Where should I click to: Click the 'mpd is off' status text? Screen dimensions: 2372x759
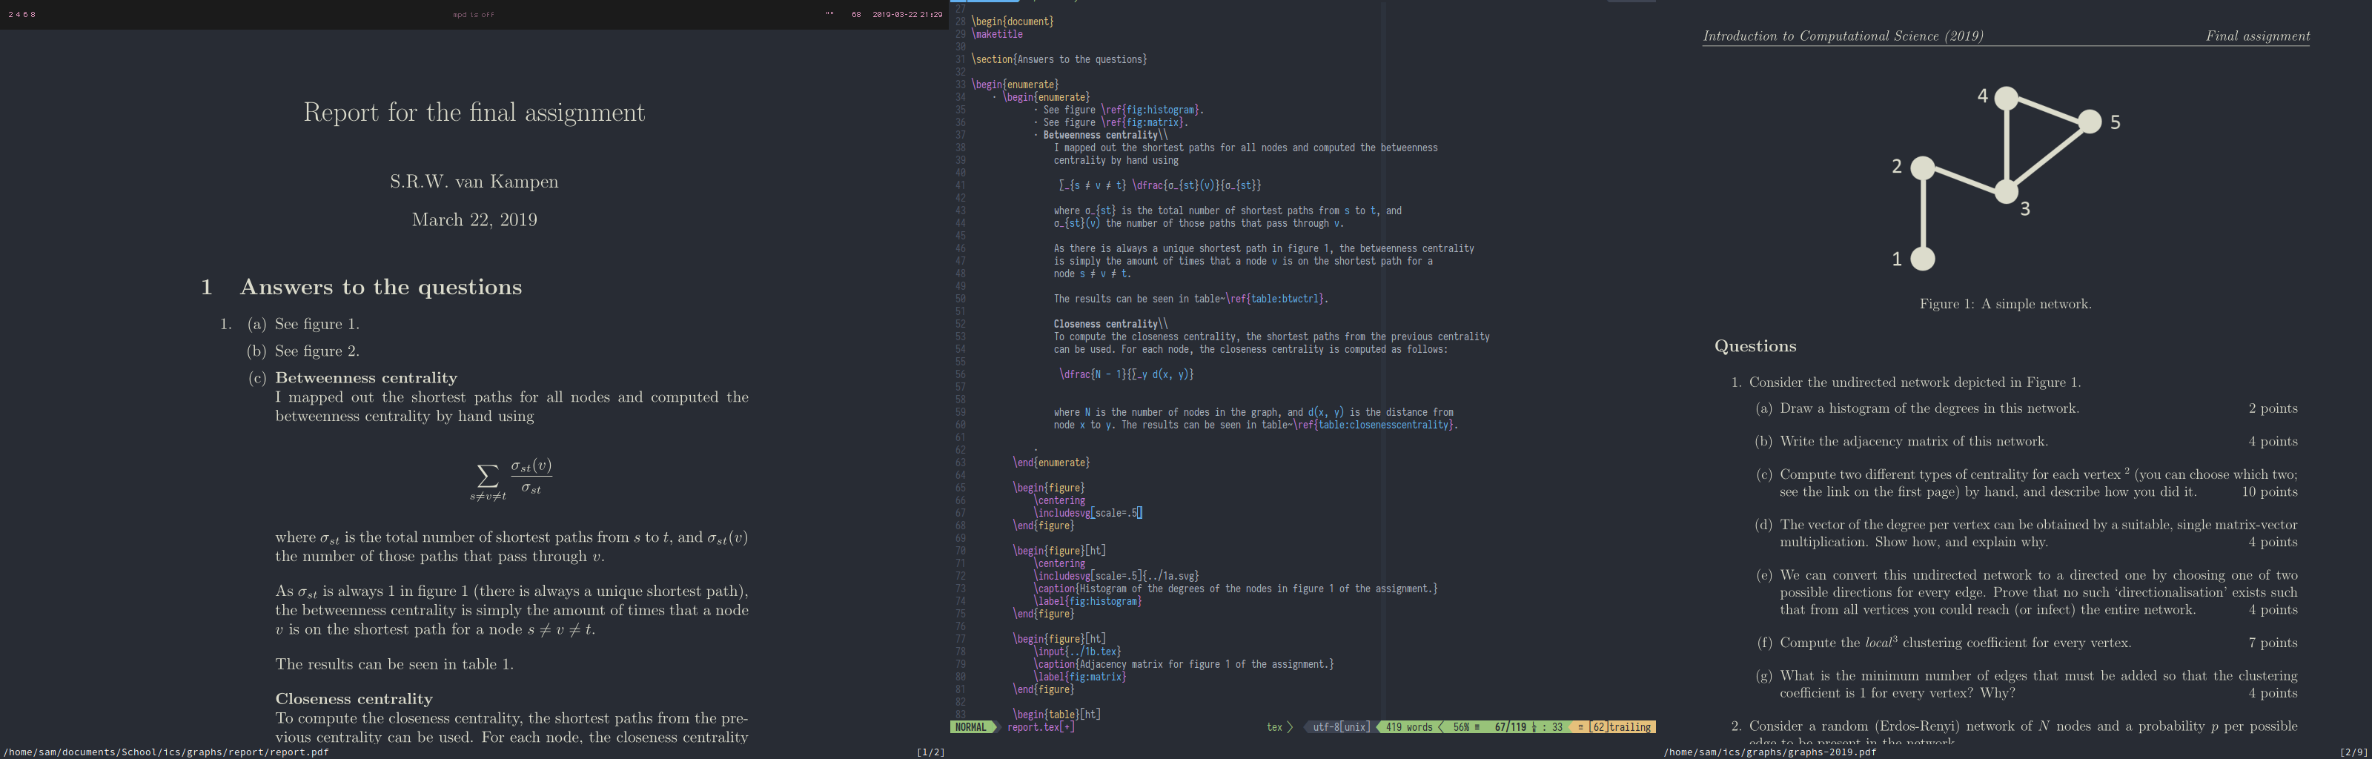474,15
